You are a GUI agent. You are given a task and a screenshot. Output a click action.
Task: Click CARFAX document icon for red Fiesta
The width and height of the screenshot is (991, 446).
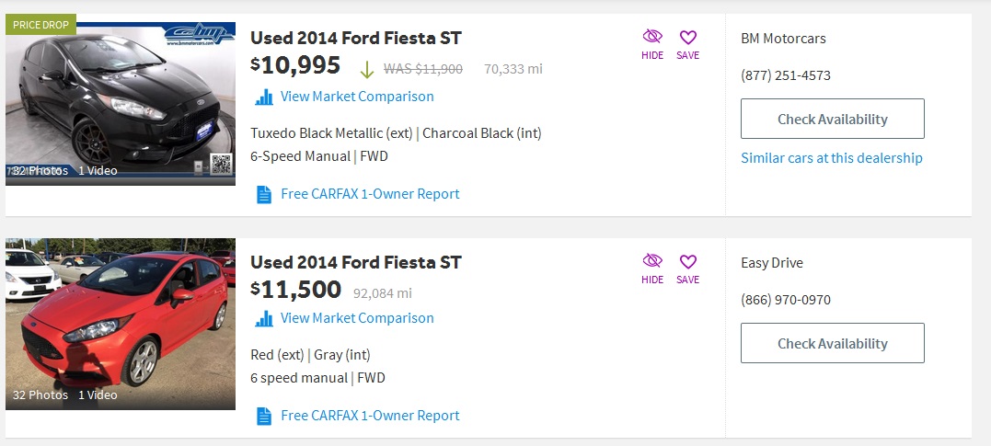point(264,416)
